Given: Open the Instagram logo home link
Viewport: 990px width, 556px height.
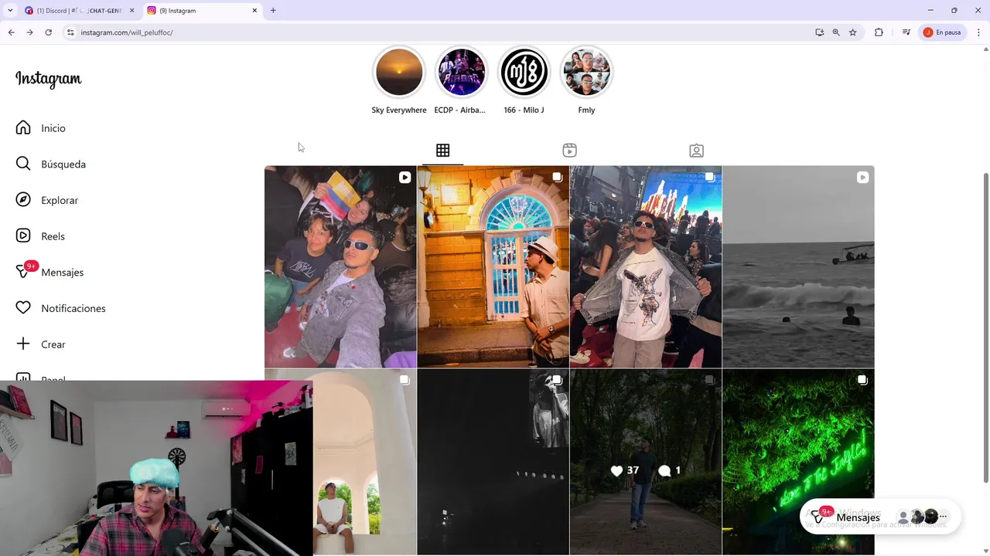Looking at the screenshot, I should tap(49, 79).
